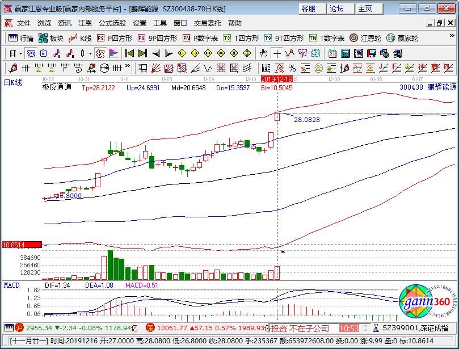Click the 论坛 forum button

pos(341,9)
